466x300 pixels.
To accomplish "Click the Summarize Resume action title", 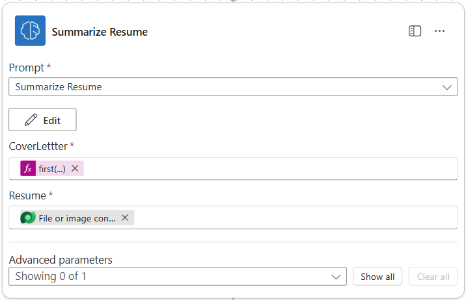I will point(100,32).
